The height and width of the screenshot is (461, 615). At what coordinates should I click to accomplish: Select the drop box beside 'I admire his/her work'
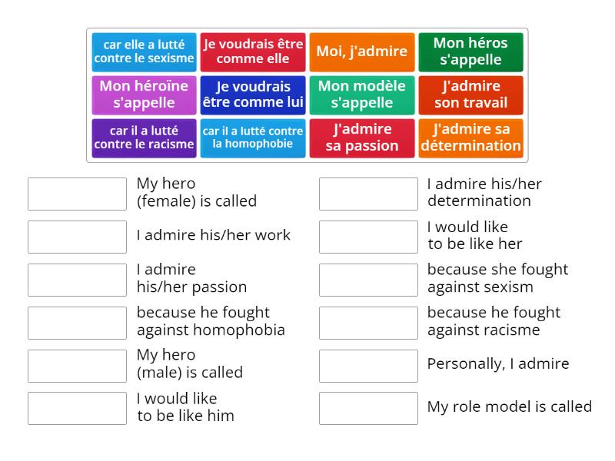point(77,237)
